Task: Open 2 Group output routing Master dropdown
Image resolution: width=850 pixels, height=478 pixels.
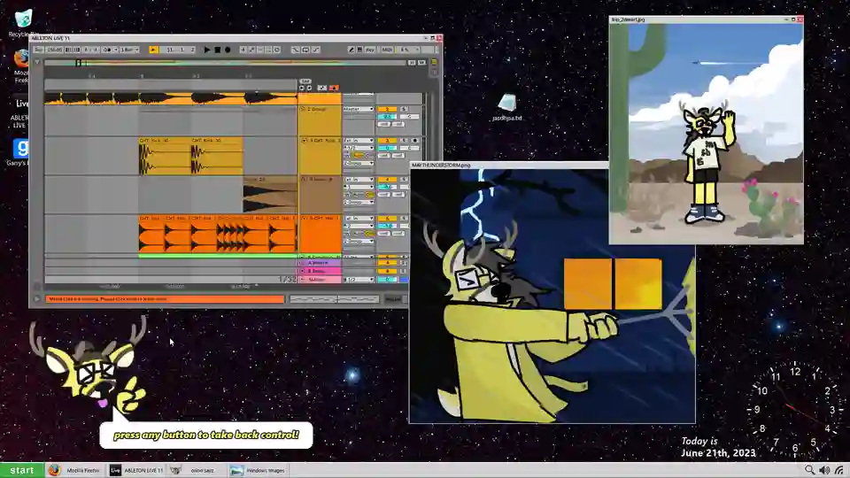Action: [359, 109]
